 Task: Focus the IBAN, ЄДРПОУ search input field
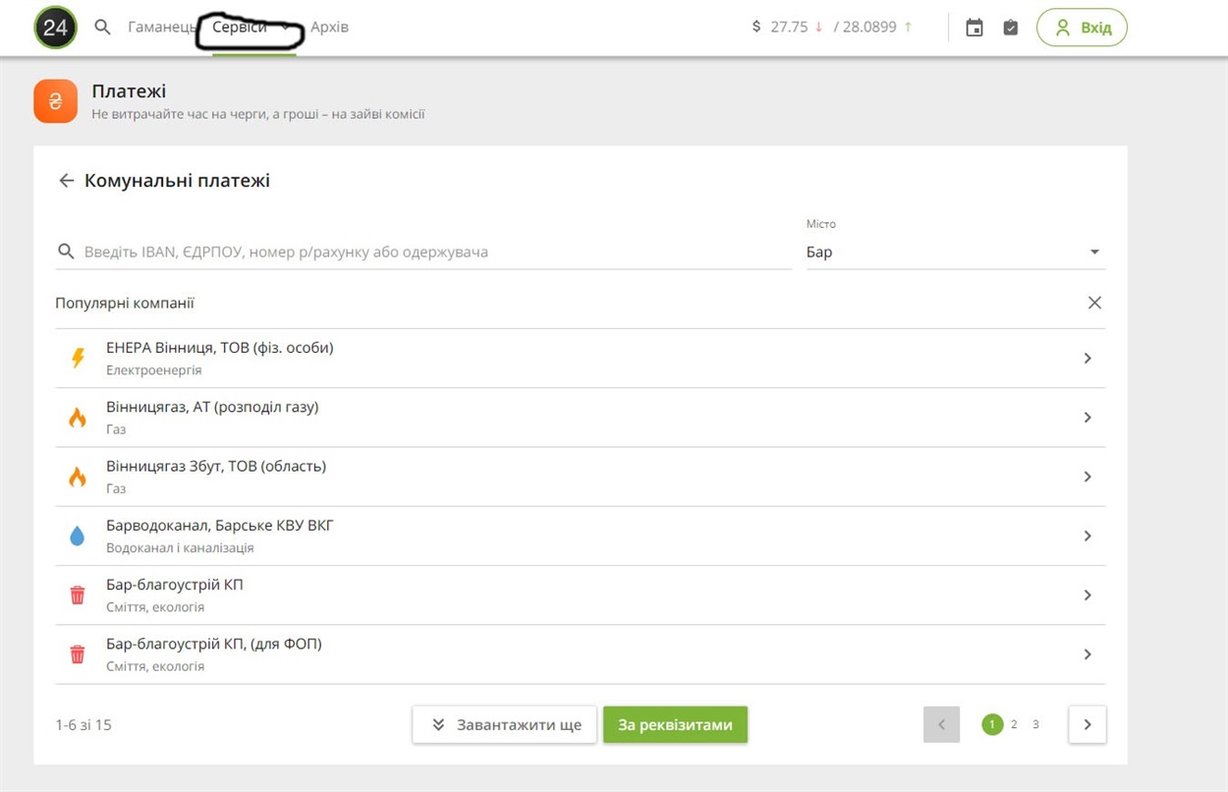point(424,252)
